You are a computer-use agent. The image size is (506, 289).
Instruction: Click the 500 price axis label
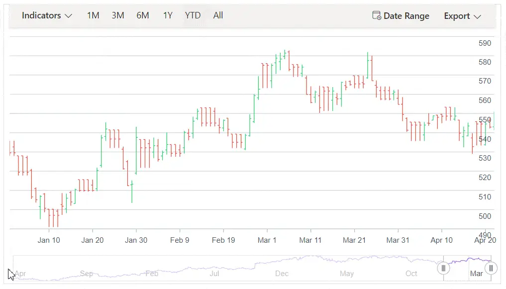485,216
